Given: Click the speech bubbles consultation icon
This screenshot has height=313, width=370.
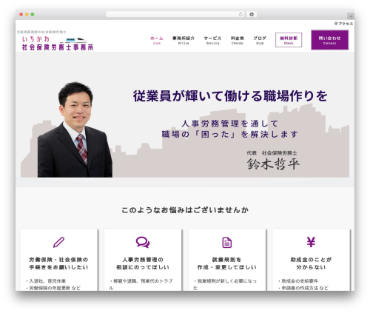Looking at the screenshot, I should tap(143, 242).
